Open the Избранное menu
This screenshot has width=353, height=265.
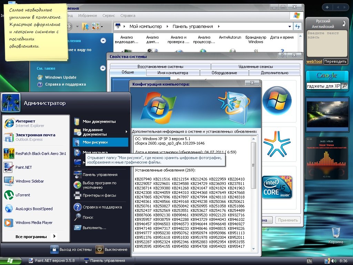point(88,16)
